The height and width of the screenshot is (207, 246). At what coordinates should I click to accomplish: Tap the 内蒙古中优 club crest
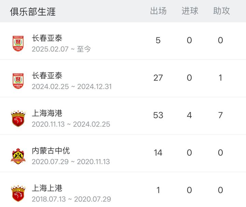click(x=18, y=156)
